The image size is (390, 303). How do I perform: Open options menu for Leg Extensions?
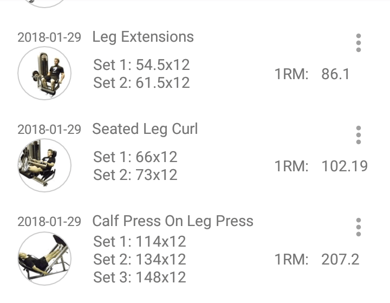pyautogui.click(x=358, y=43)
